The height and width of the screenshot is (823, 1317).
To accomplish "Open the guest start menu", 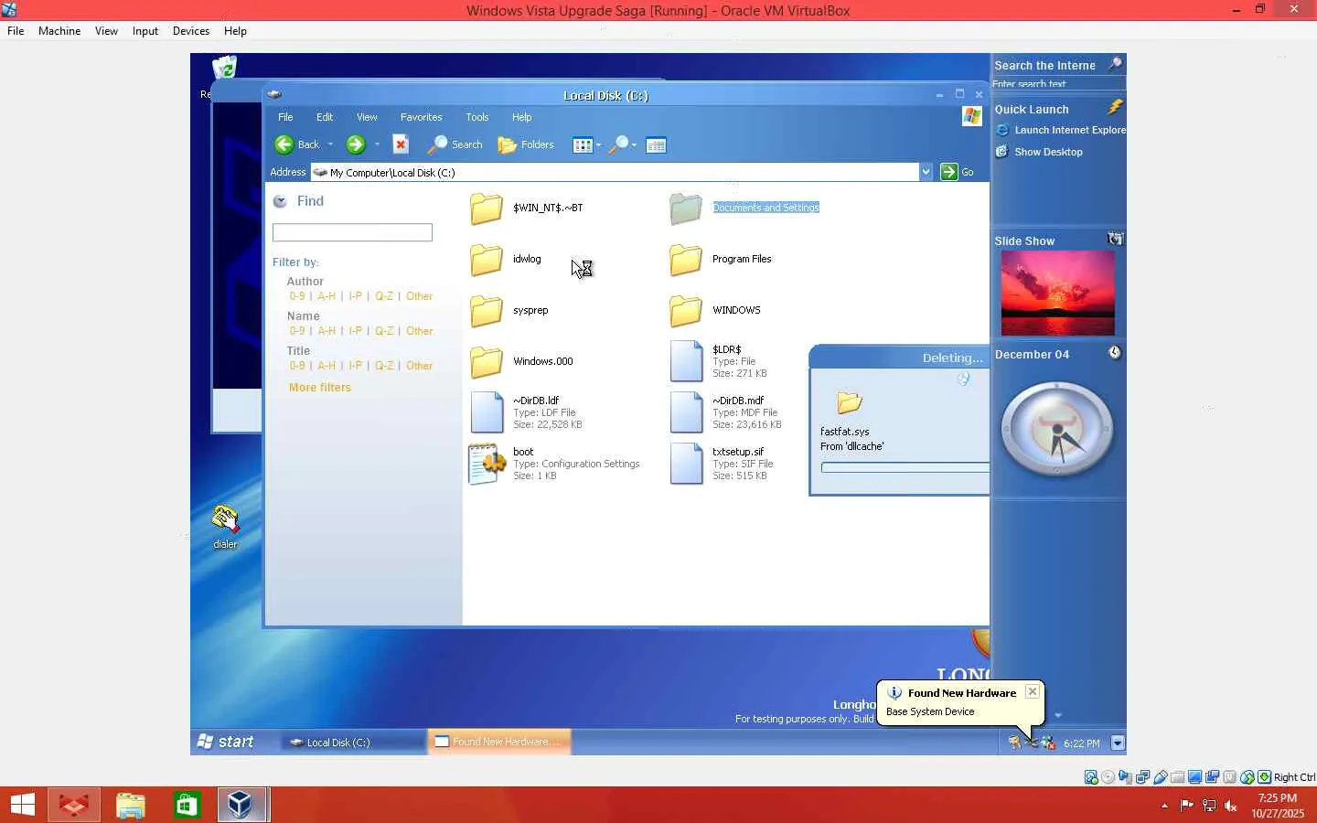I will pos(226,743).
